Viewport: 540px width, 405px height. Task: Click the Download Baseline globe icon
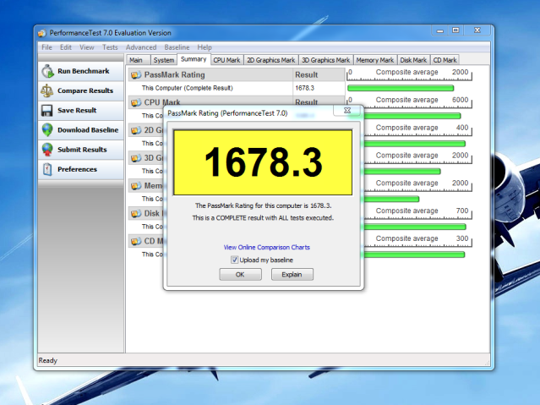click(47, 130)
